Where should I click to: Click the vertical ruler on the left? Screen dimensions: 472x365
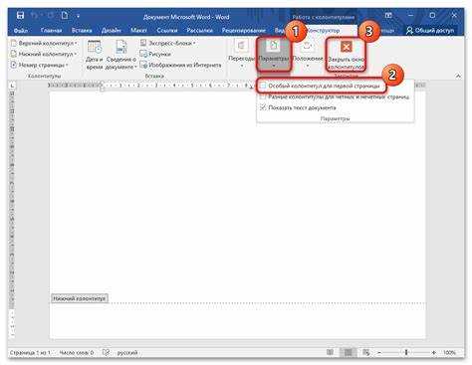[x=12, y=214]
